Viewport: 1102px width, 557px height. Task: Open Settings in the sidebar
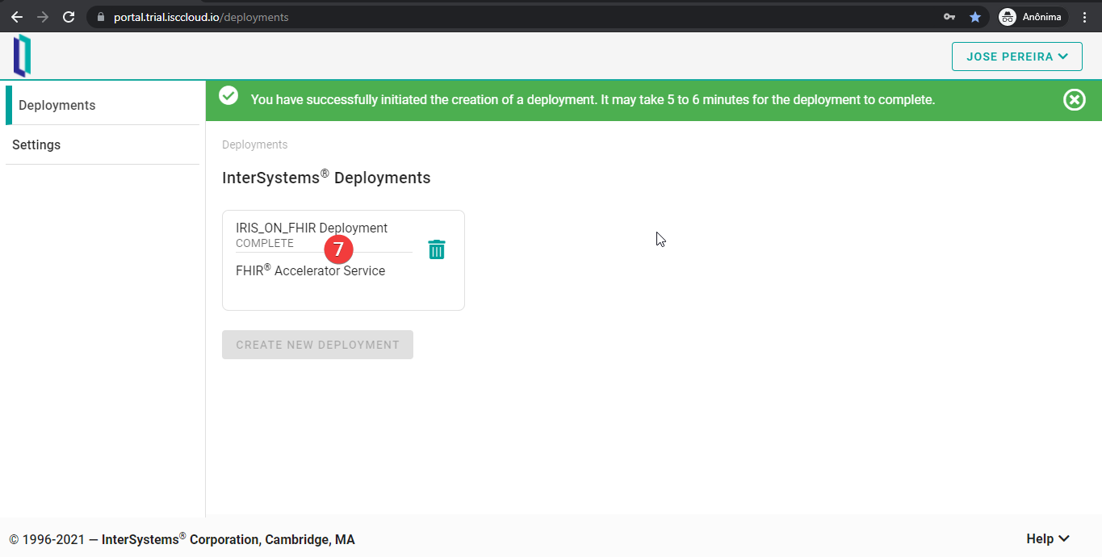[x=103, y=145]
